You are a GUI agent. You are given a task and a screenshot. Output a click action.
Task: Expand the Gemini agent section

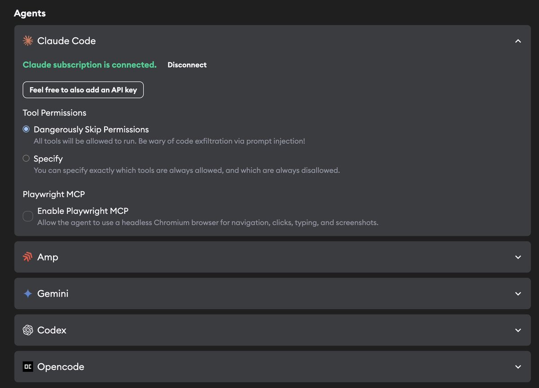[518, 294]
